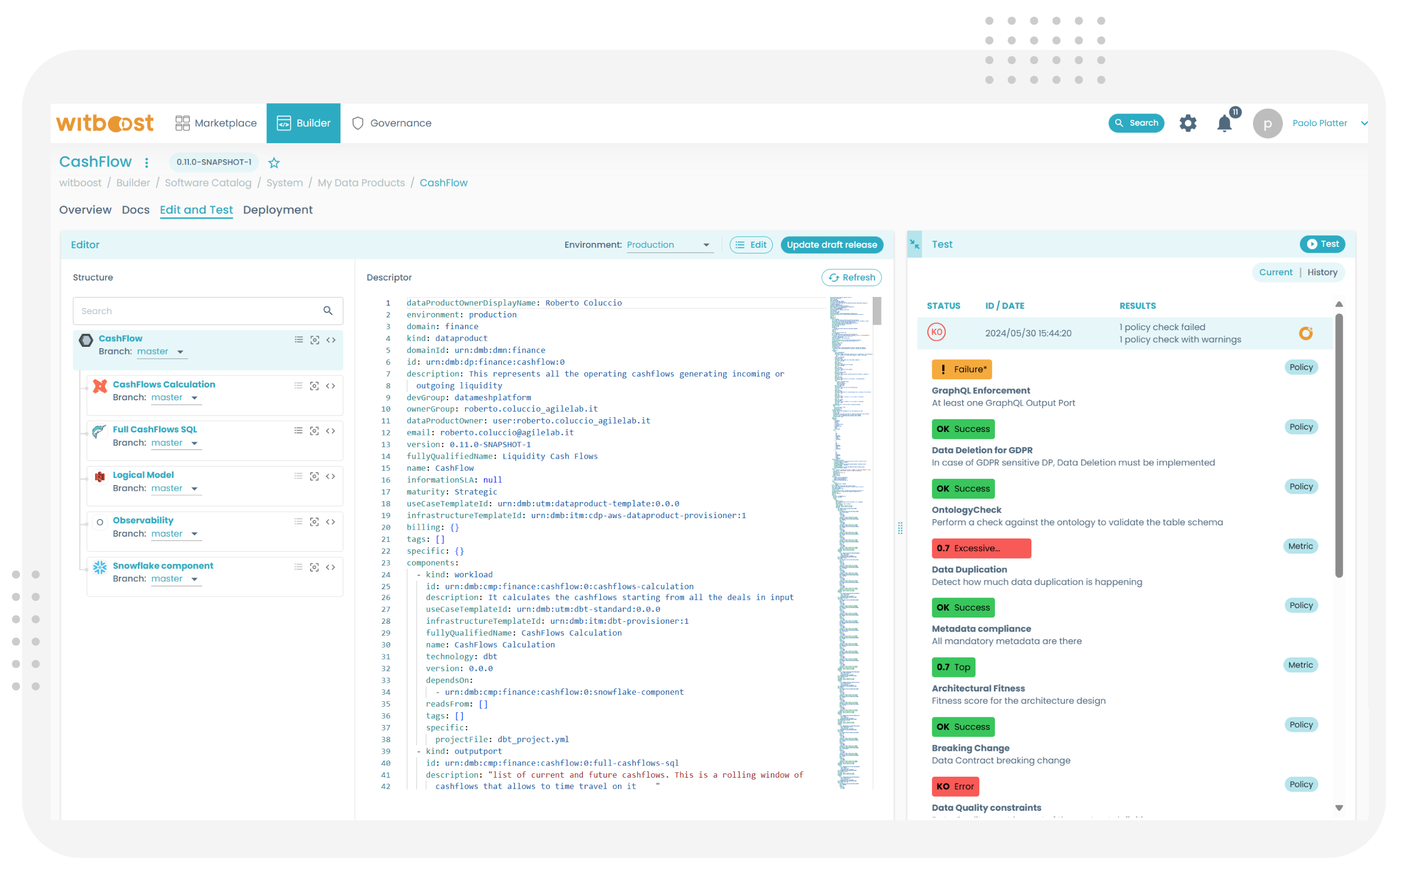This screenshot has width=1403, height=877.
Task: Click the Test run icon in the top-right panel
Action: coord(1323,243)
